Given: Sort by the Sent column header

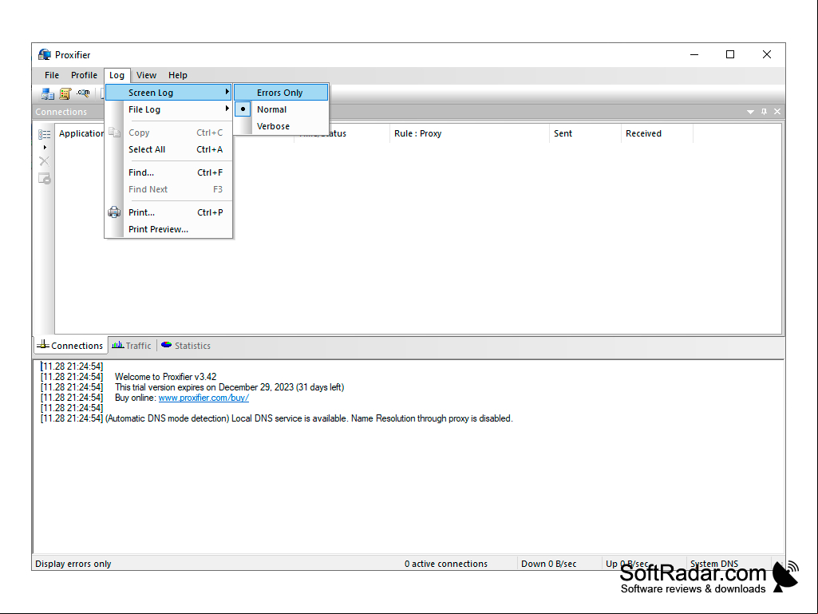Looking at the screenshot, I should tap(585, 133).
